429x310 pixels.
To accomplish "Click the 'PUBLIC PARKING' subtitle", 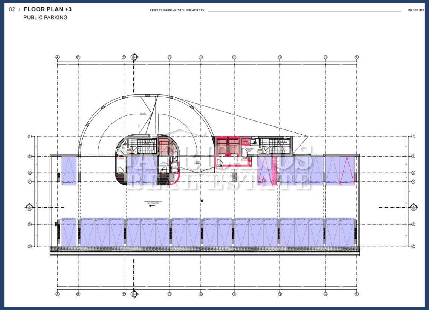I will (45, 17).
